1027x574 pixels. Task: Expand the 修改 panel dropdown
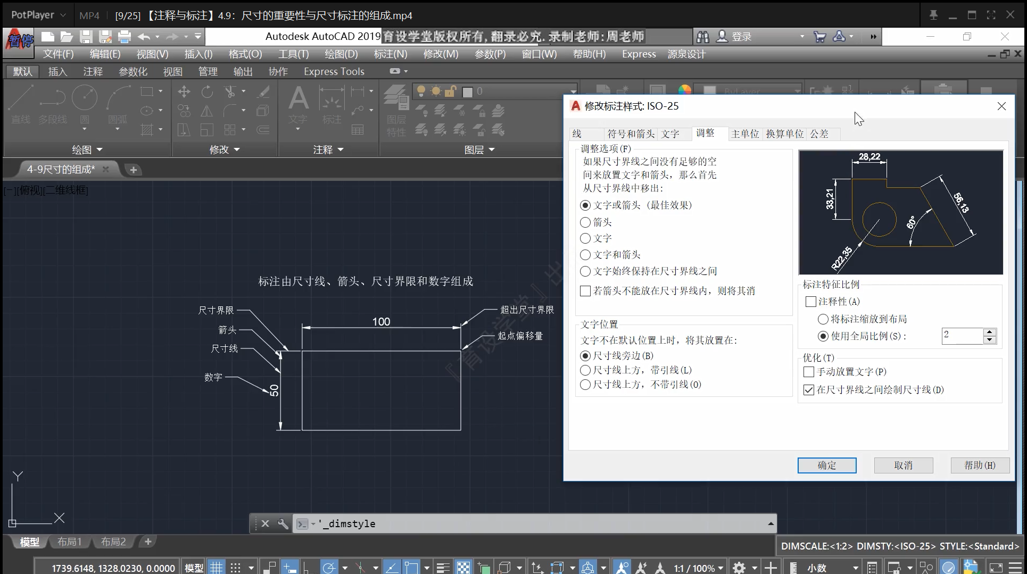225,150
